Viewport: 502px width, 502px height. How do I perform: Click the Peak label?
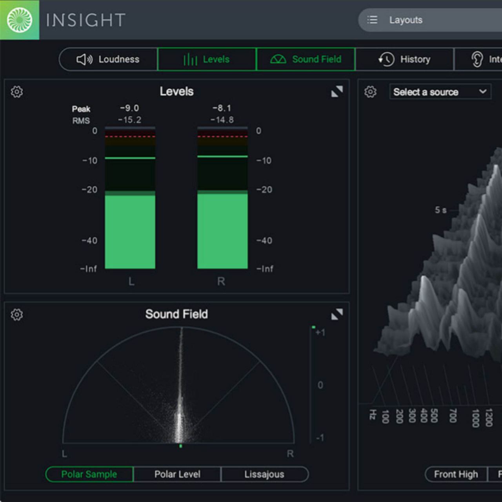[81, 109]
